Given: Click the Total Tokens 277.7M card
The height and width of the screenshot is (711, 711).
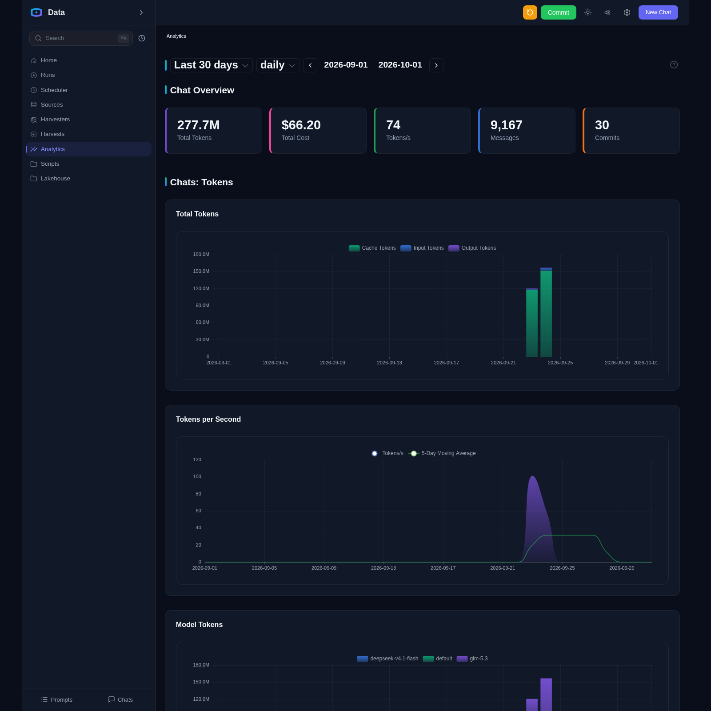Looking at the screenshot, I should point(213,131).
